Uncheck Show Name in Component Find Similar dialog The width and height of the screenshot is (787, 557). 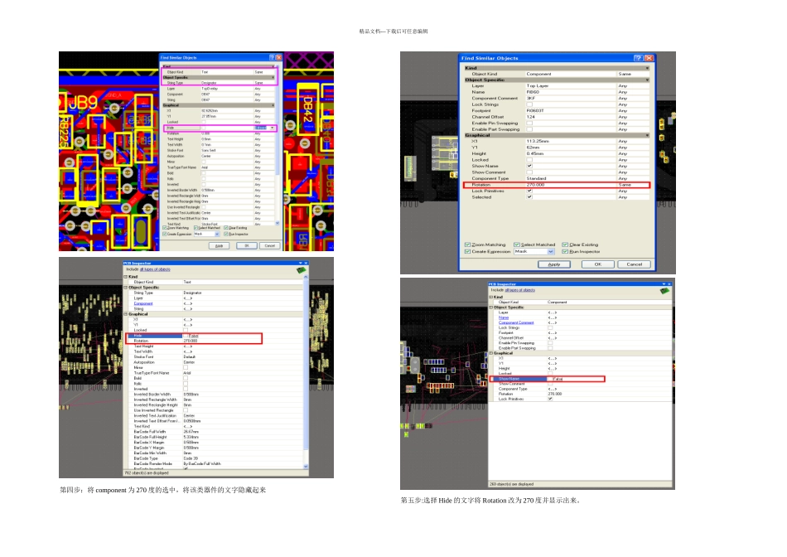point(529,166)
